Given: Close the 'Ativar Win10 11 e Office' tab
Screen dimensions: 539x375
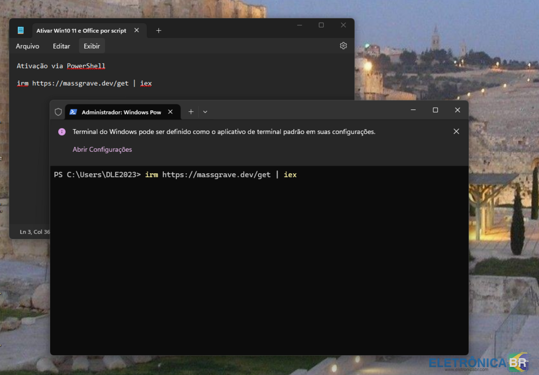Looking at the screenshot, I should 136,31.
